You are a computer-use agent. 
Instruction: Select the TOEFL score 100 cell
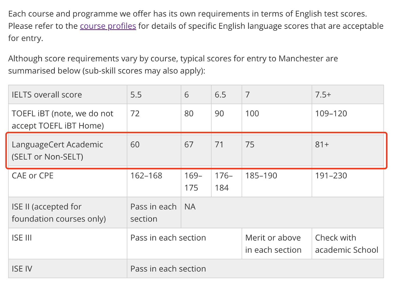(277, 119)
